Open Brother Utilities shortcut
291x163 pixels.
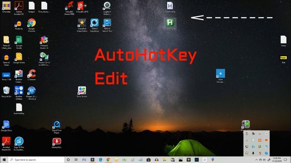pos(19,93)
